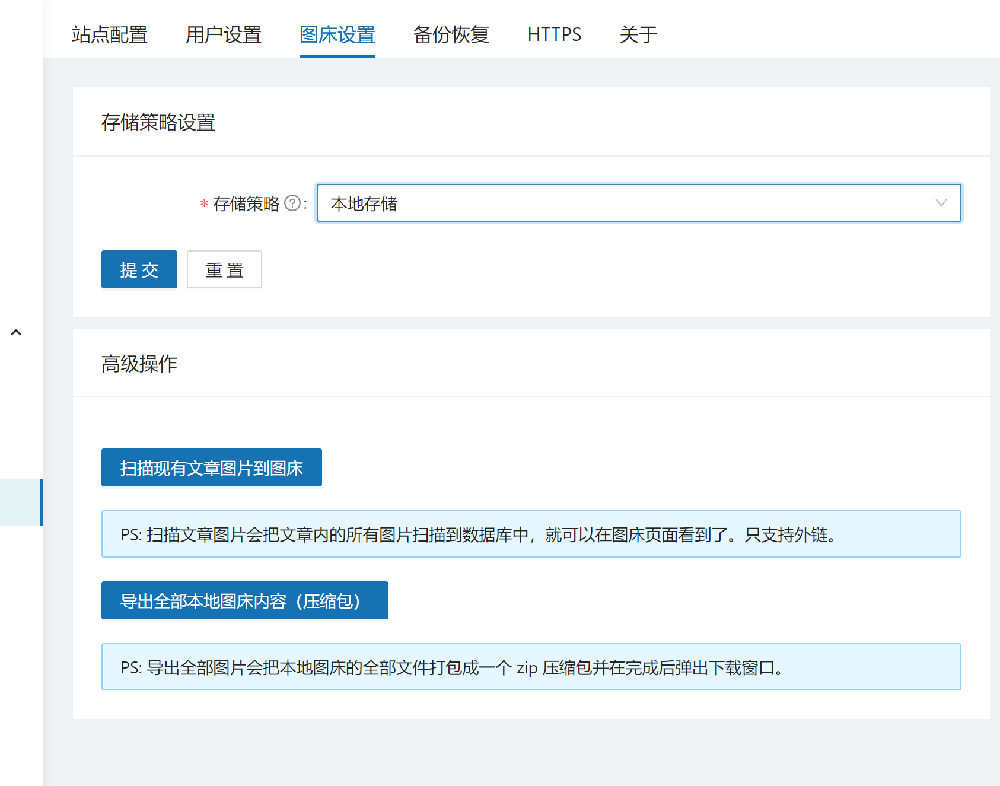Click the 重置 button
Image resolution: width=1000 pixels, height=786 pixels.
[x=224, y=269]
